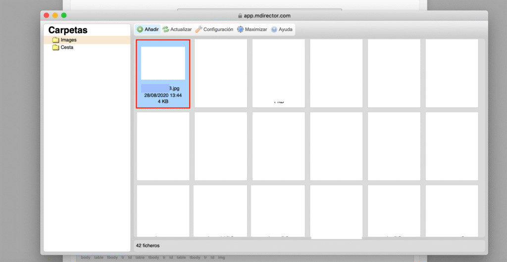Click the 3.jpg file name text
507x262 pixels.
point(174,88)
